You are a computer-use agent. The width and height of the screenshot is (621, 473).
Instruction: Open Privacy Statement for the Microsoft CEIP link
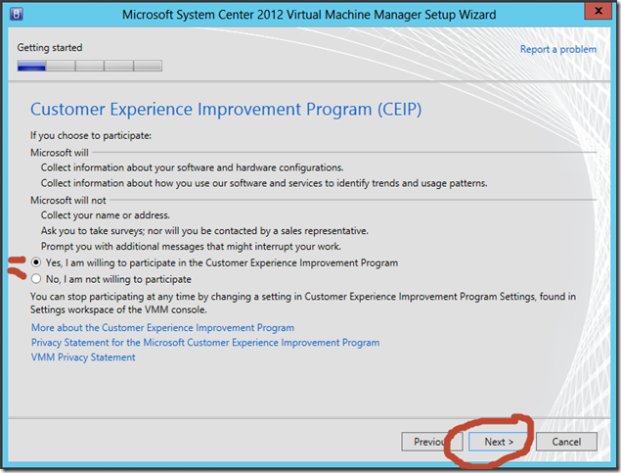pos(205,343)
